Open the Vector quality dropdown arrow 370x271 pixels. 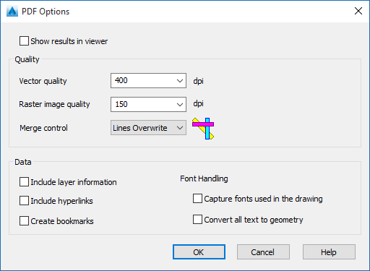[180, 81]
